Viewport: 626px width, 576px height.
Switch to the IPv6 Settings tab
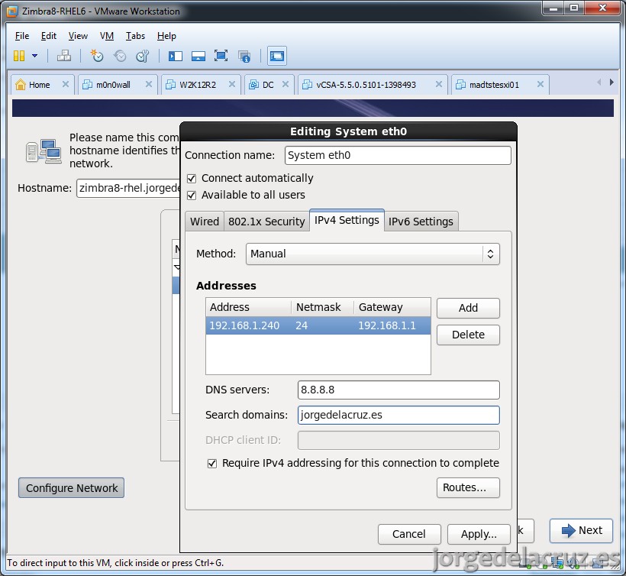[421, 222]
